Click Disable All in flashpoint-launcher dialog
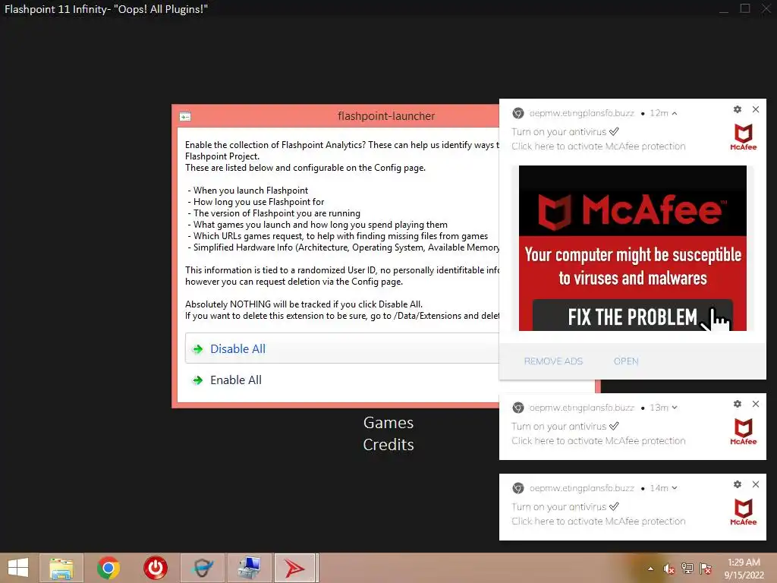The height and width of the screenshot is (583, 777). (341, 348)
